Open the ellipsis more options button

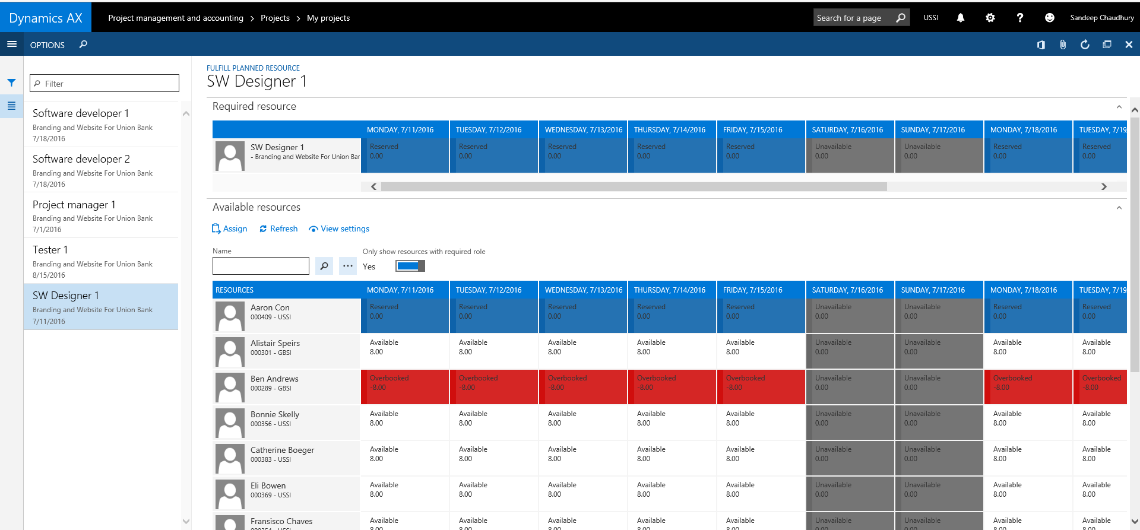click(348, 266)
